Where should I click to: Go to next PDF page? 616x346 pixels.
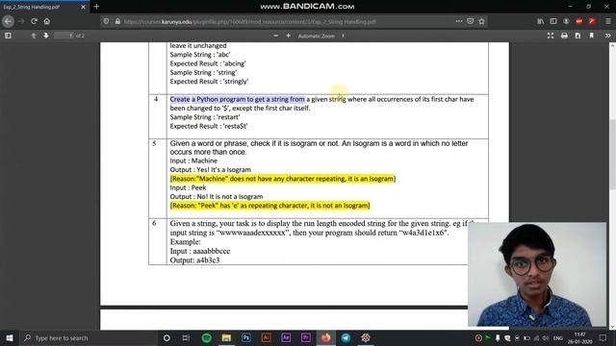pyautogui.click(x=45, y=36)
